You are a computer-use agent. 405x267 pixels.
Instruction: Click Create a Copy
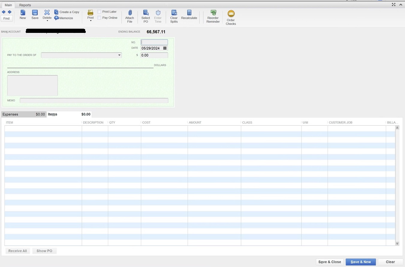click(x=67, y=12)
